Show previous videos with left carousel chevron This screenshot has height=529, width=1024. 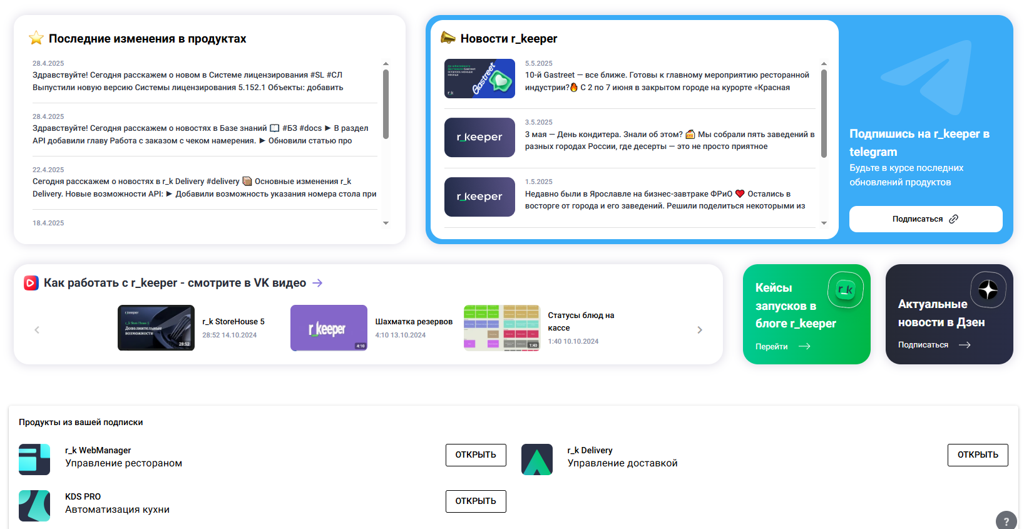click(37, 330)
